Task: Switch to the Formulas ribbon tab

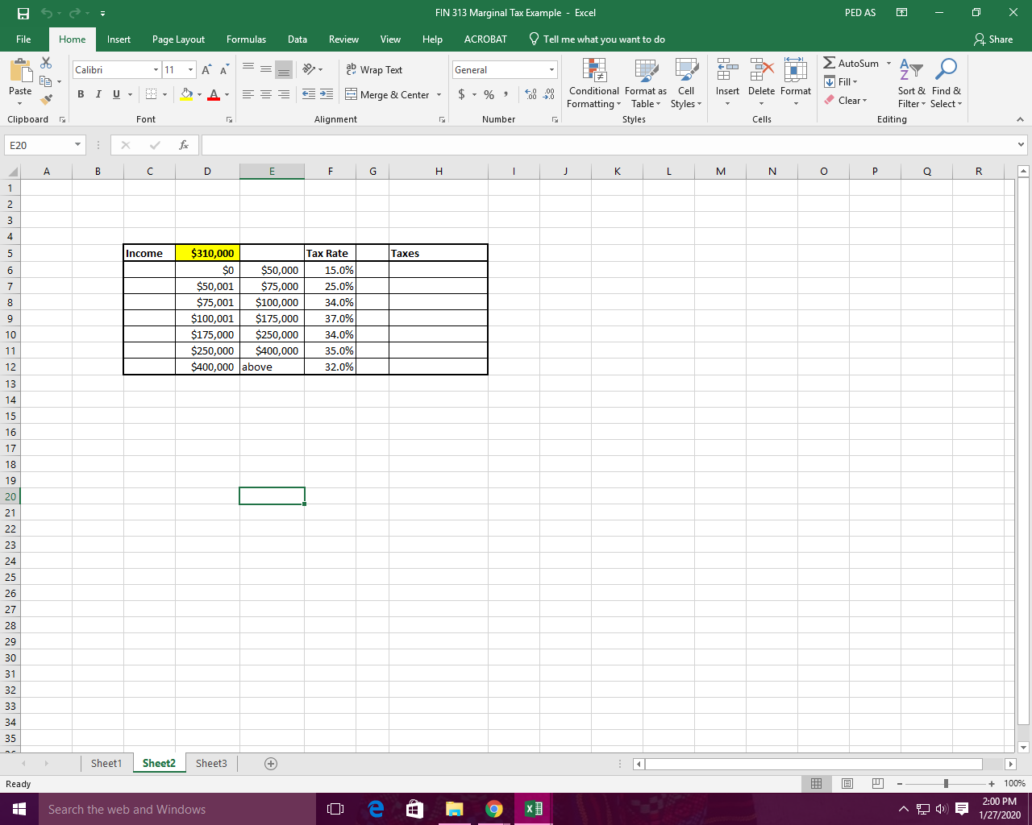Action: click(x=246, y=39)
